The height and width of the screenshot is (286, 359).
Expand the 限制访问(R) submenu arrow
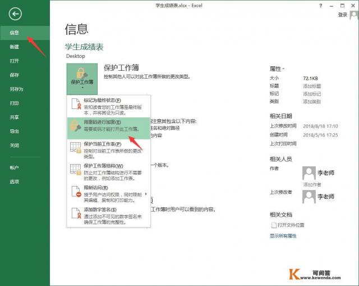146,194
